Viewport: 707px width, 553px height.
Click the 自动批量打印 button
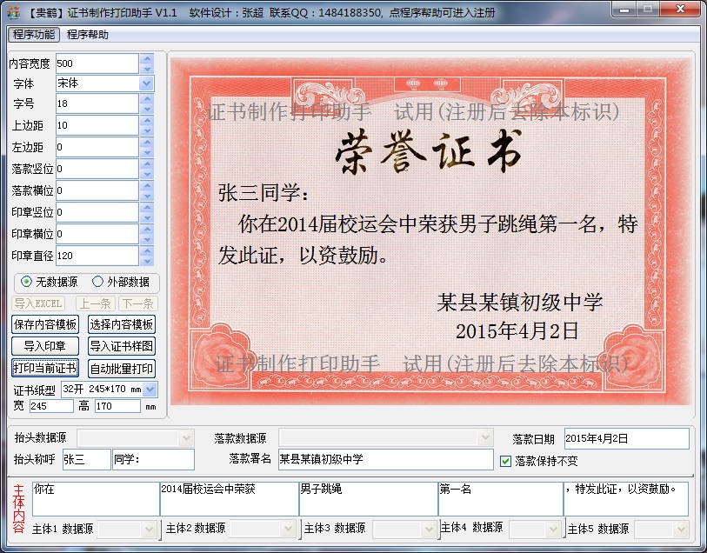pos(122,368)
